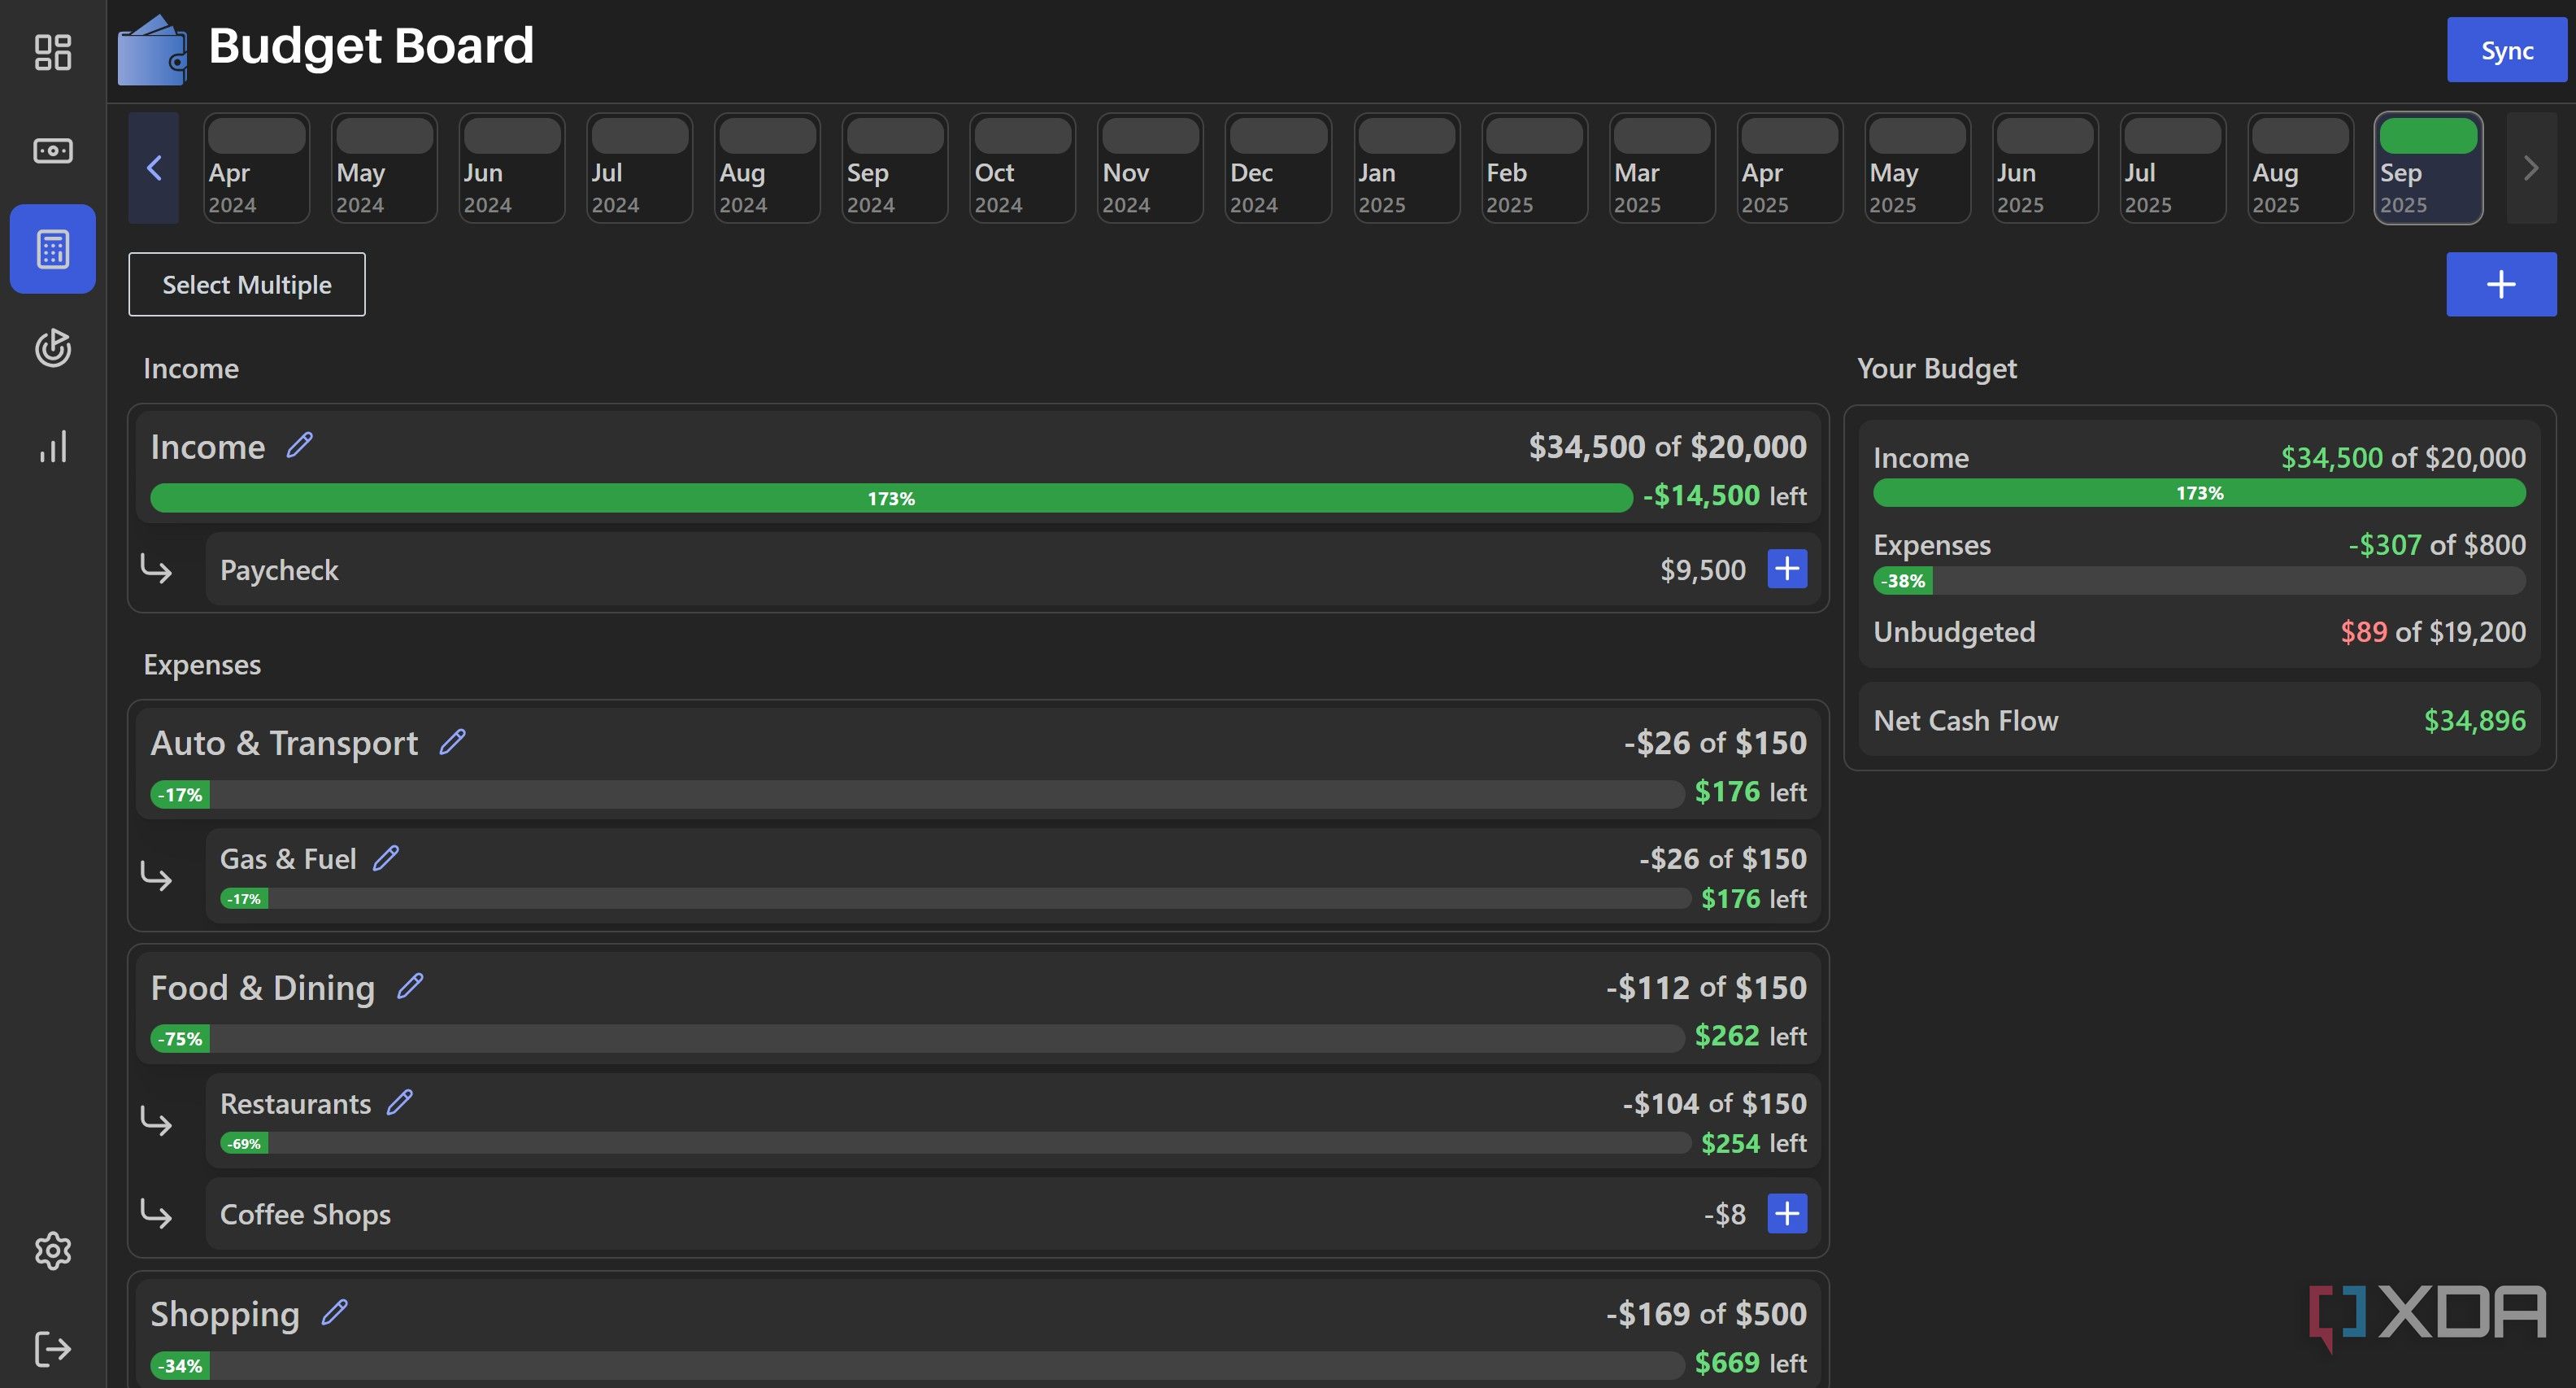Select the Jan 2025 month card

coord(1406,167)
